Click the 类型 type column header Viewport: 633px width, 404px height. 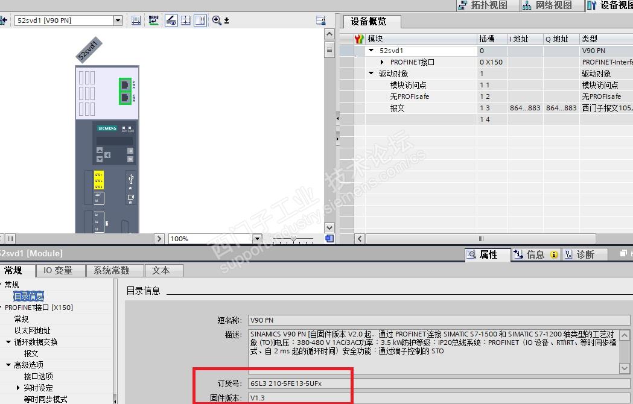point(606,39)
